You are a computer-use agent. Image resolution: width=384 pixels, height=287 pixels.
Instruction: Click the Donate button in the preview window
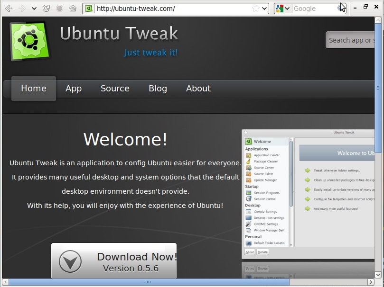(262, 252)
